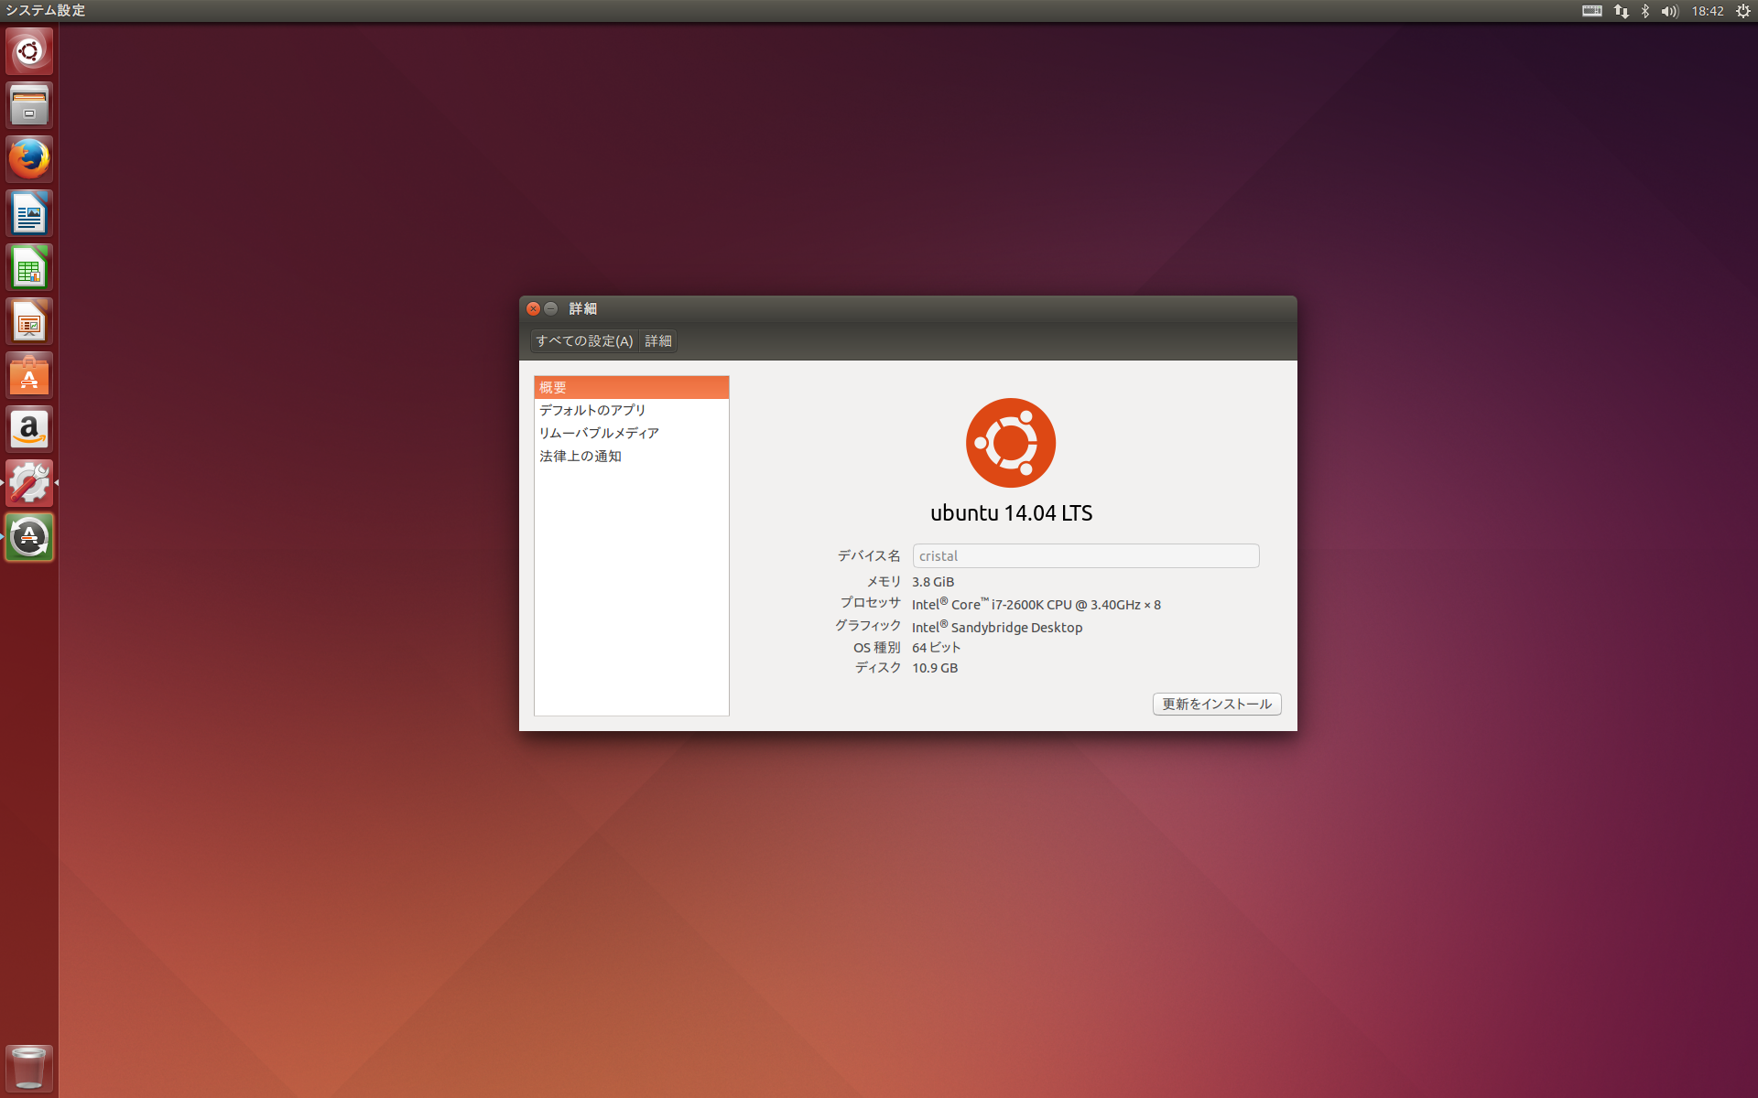
Task: Open LibreOffice Writer from launcher
Action: (x=29, y=214)
